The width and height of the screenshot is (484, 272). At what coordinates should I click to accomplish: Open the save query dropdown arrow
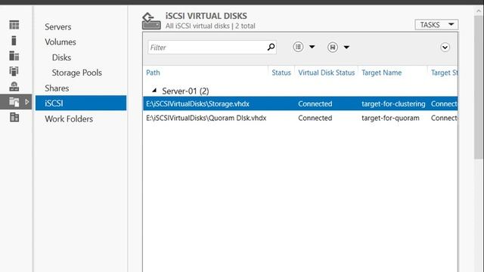coord(346,47)
